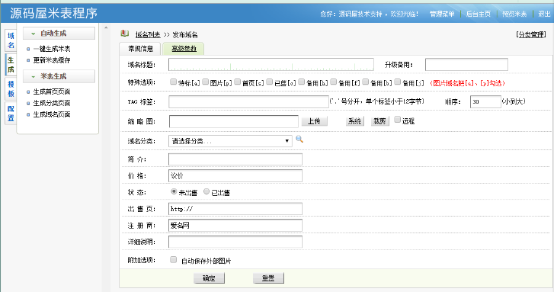554x292 pixels.
Task: Check the 图片[p] checkbox
Action: click(205, 82)
